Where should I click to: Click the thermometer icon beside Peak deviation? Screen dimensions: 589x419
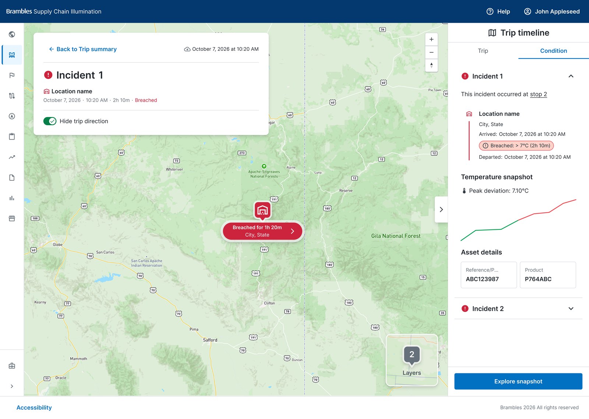click(x=464, y=191)
